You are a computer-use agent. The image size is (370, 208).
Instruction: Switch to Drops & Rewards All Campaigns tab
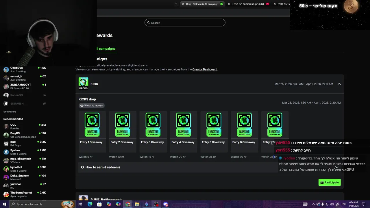click(x=202, y=4)
